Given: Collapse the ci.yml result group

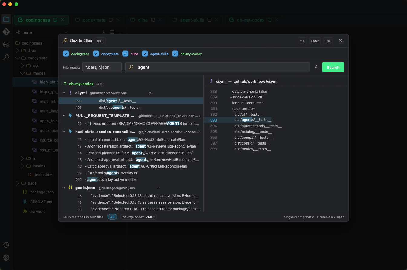Looking at the screenshot, I should point(64,93).
